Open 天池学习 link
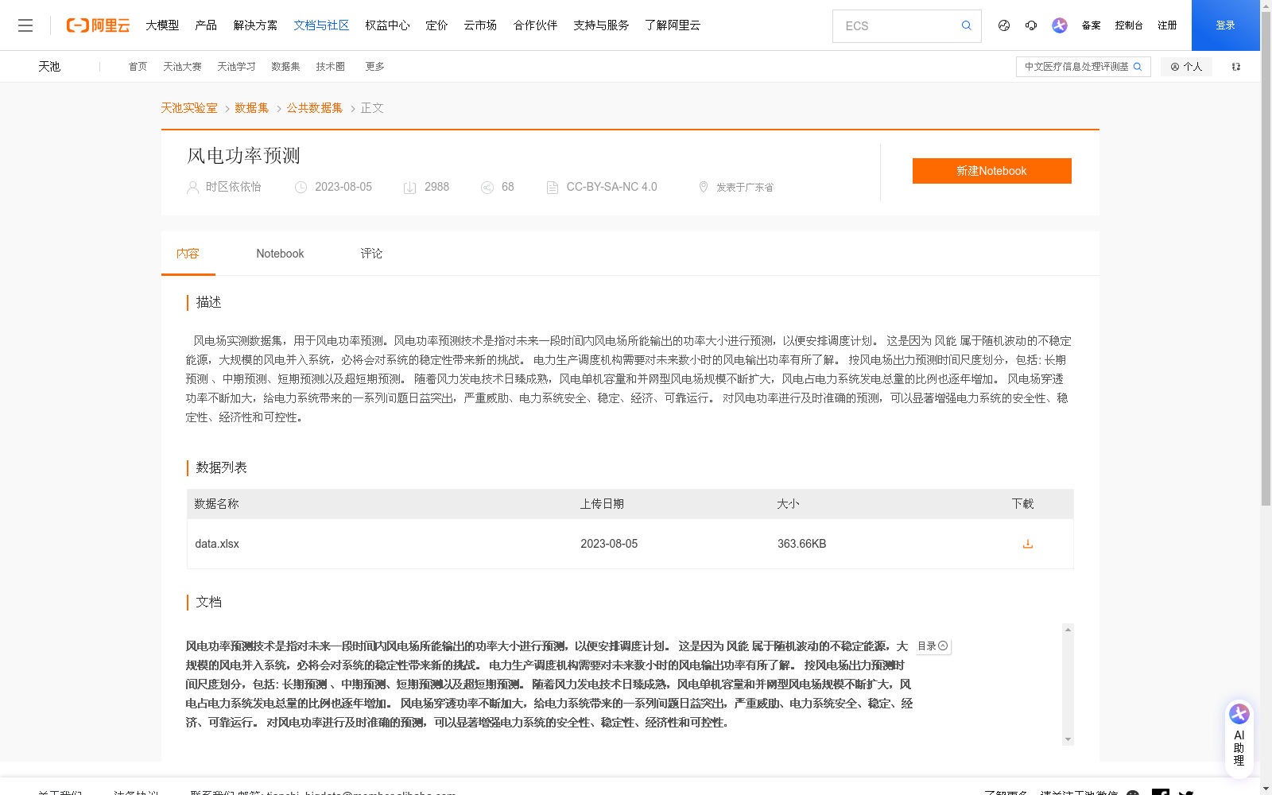1272x795 pixels. click(236, 67)
